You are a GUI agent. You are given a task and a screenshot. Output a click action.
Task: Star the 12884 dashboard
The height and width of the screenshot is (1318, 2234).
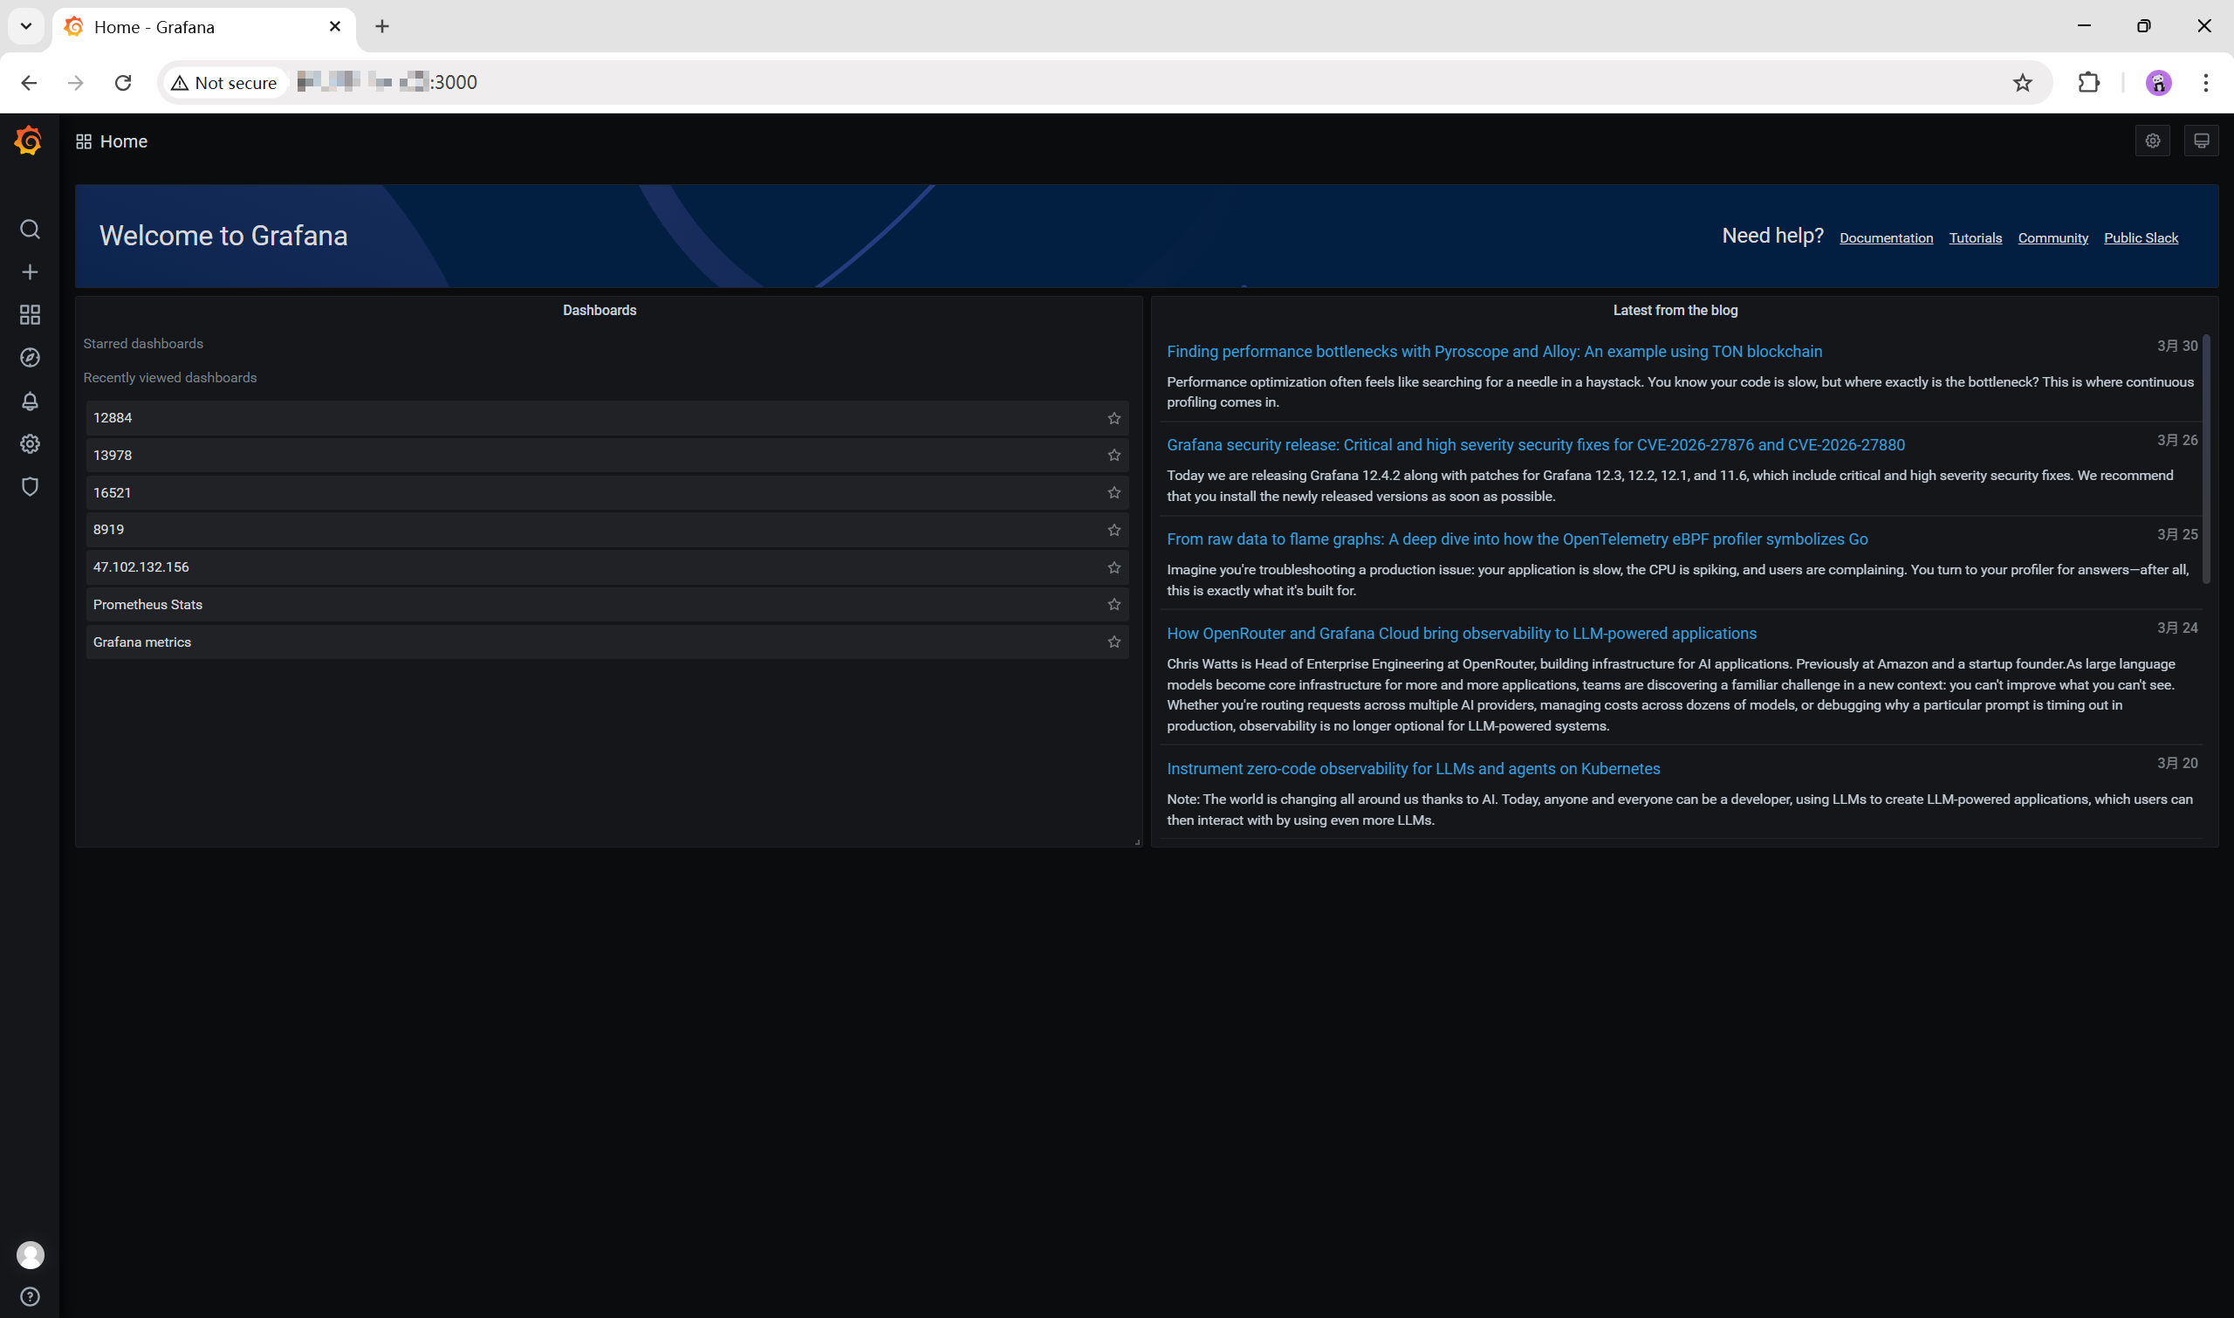point(1114,418)
